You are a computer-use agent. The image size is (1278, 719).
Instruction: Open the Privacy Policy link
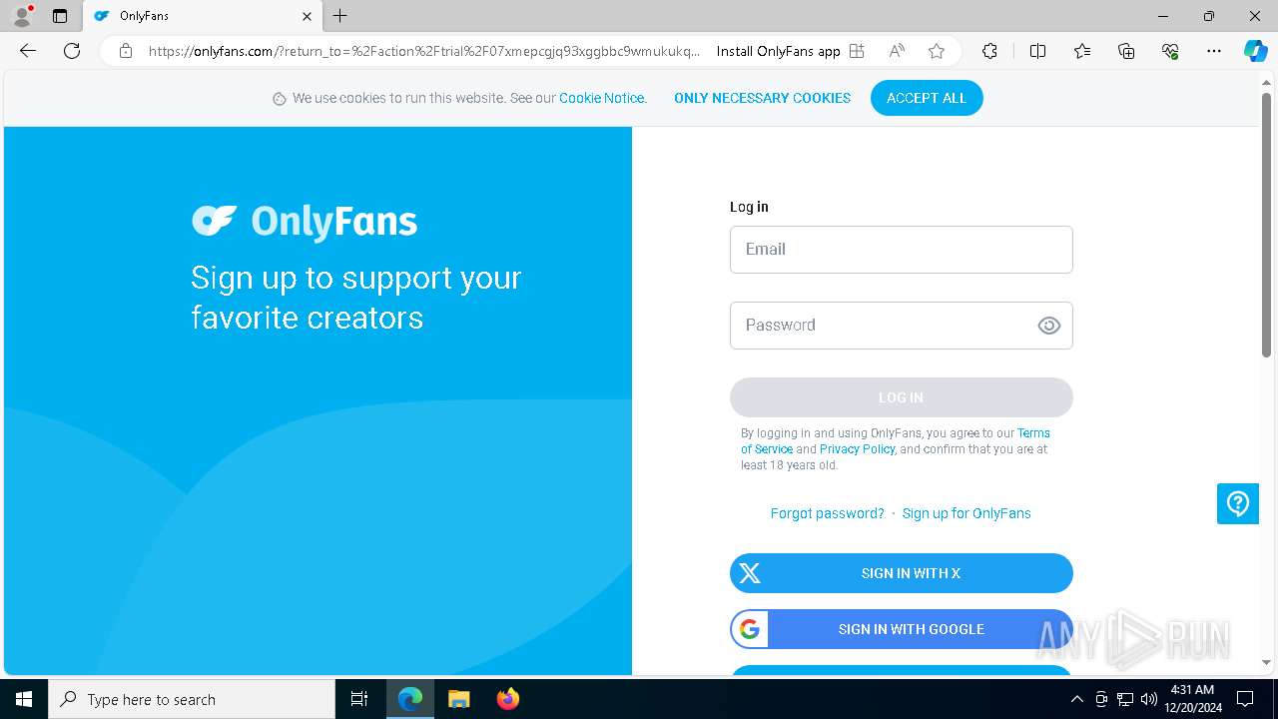point(857,449)
